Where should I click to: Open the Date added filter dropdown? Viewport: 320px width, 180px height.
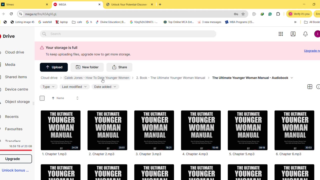tap(105, 87)
